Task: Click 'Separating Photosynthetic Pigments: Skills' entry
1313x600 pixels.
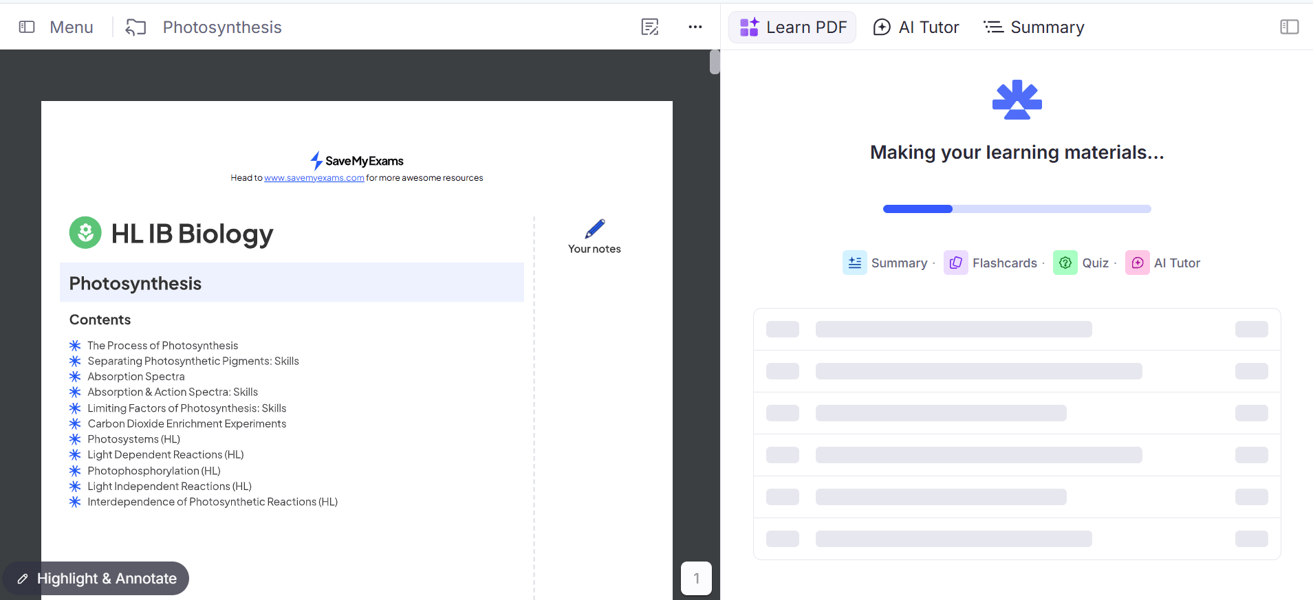Action: (193, 361)
